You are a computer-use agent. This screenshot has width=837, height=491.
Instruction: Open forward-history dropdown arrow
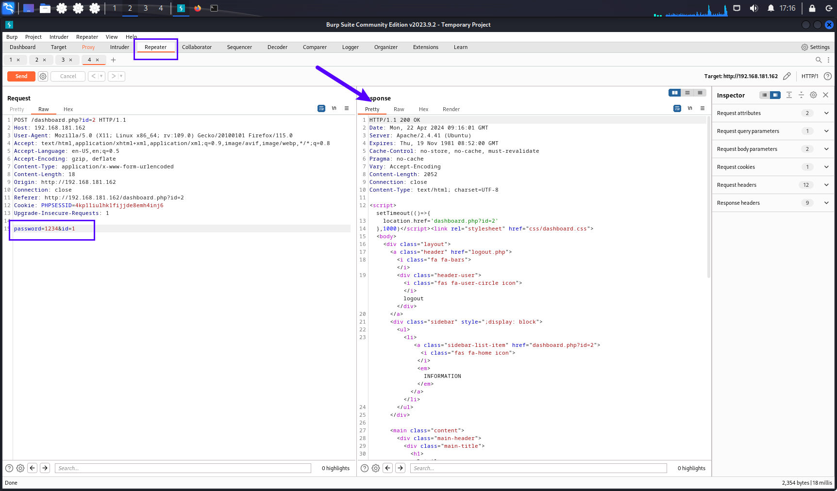click(x=121, y=76)
